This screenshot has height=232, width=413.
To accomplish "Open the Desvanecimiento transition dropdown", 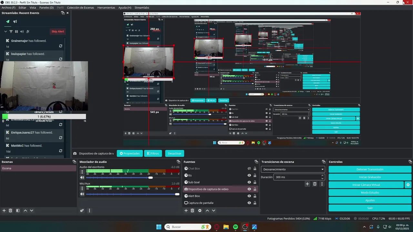I will [x=293, y=169].
